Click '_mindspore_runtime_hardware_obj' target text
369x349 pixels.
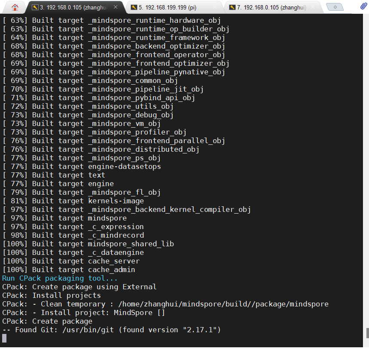pos(155,21)
